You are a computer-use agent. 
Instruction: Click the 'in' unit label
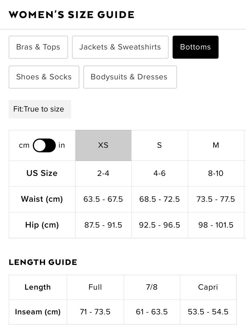point(62,145)
